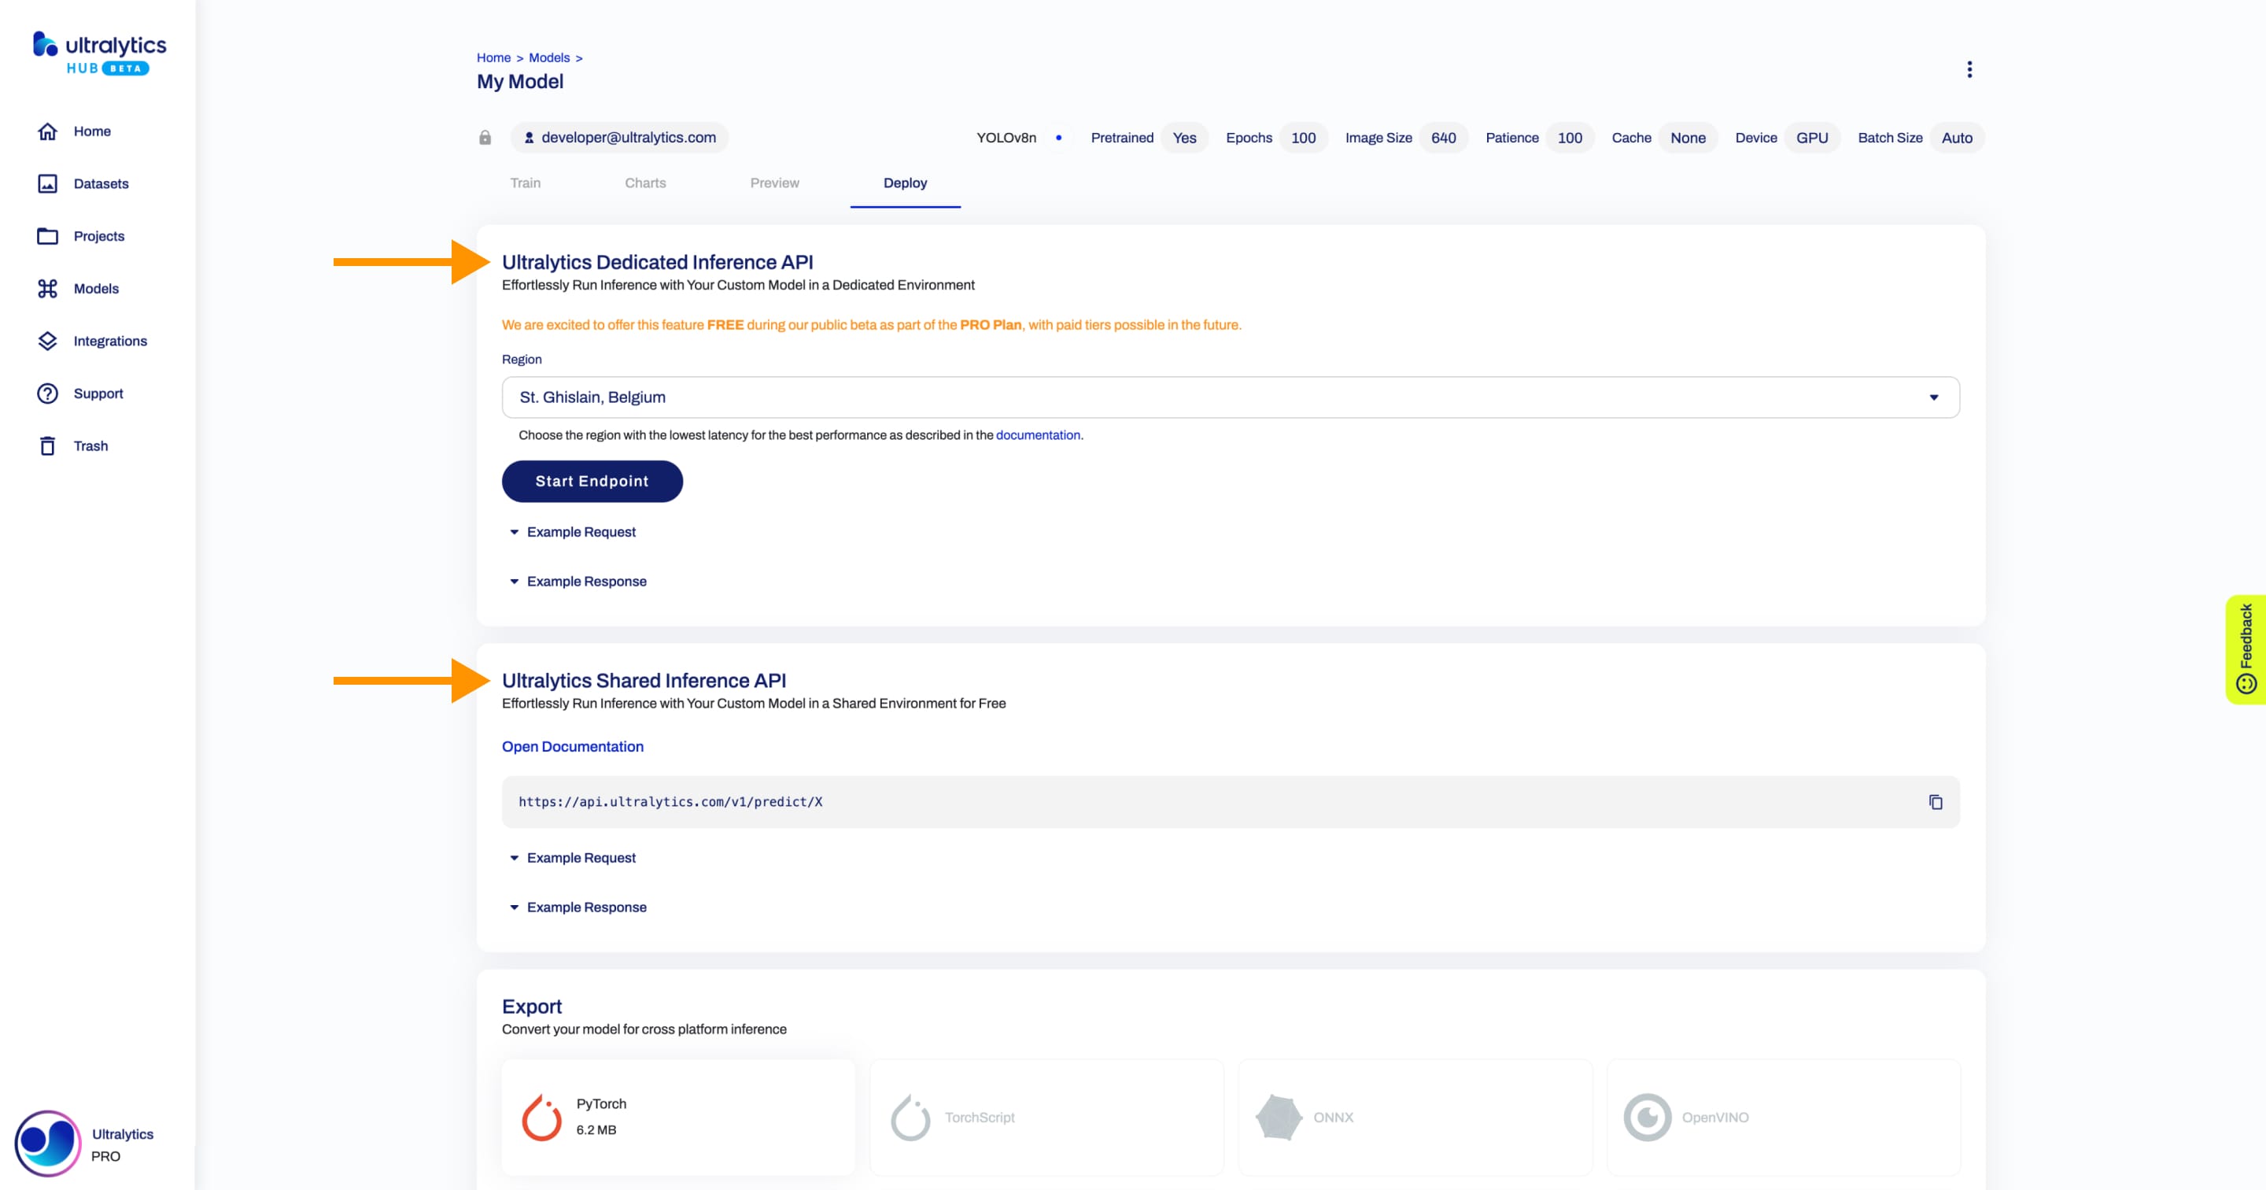Screen dimensions: 2266x1190
Task: Click the three-dot overflow menu icon
Action: 1969,69
